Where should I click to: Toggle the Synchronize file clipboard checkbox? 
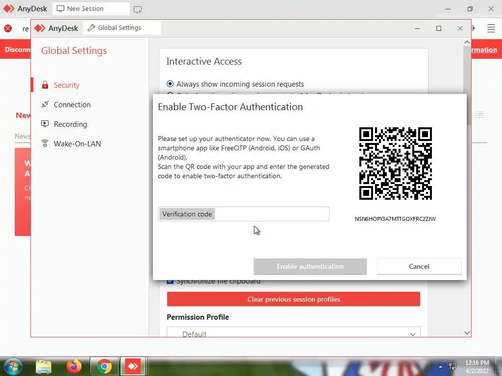coord(170,282)
